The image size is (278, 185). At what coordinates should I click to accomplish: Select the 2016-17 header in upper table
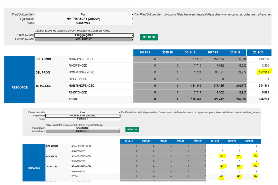(x=190, y=53)
